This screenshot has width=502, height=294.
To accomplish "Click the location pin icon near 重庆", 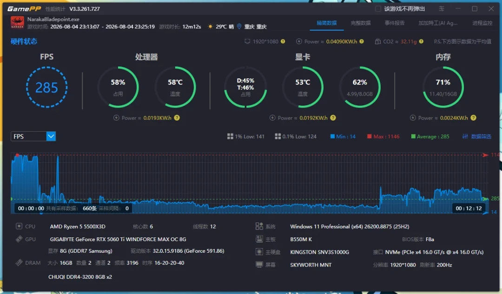I will point(239,26).
